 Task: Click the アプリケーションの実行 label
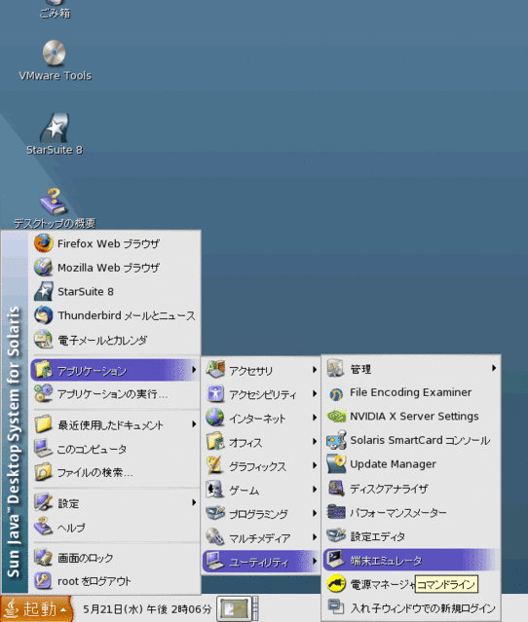point(112,394)
